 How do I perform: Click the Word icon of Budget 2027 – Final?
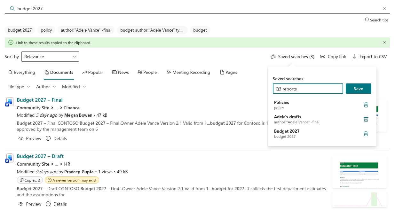click(9, 102)
